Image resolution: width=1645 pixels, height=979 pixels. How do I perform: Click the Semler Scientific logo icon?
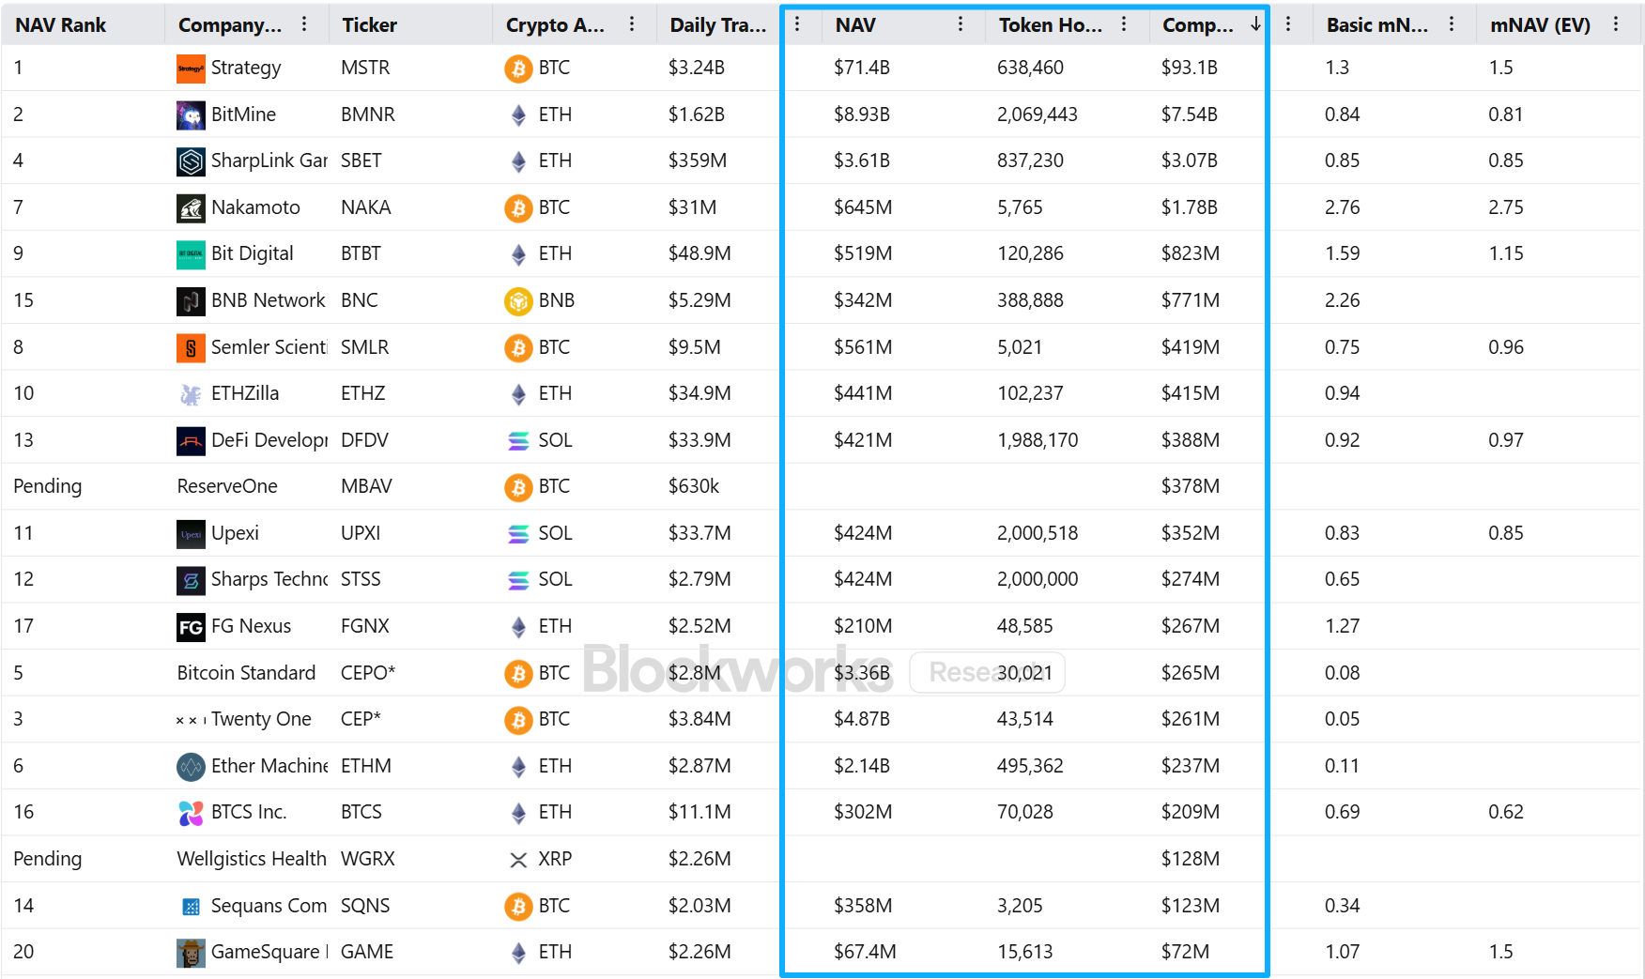(x=191, y=348)
